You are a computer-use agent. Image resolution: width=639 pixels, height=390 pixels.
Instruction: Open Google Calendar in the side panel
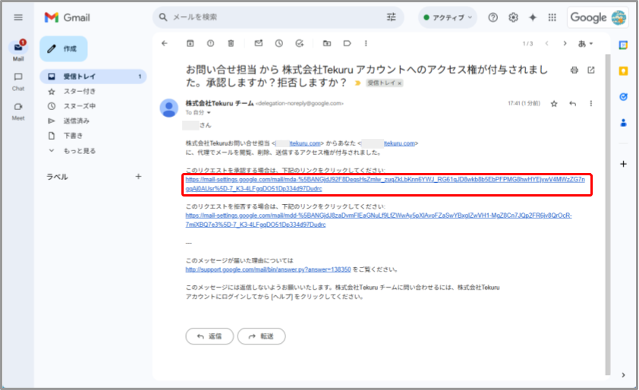click(623, 46)
